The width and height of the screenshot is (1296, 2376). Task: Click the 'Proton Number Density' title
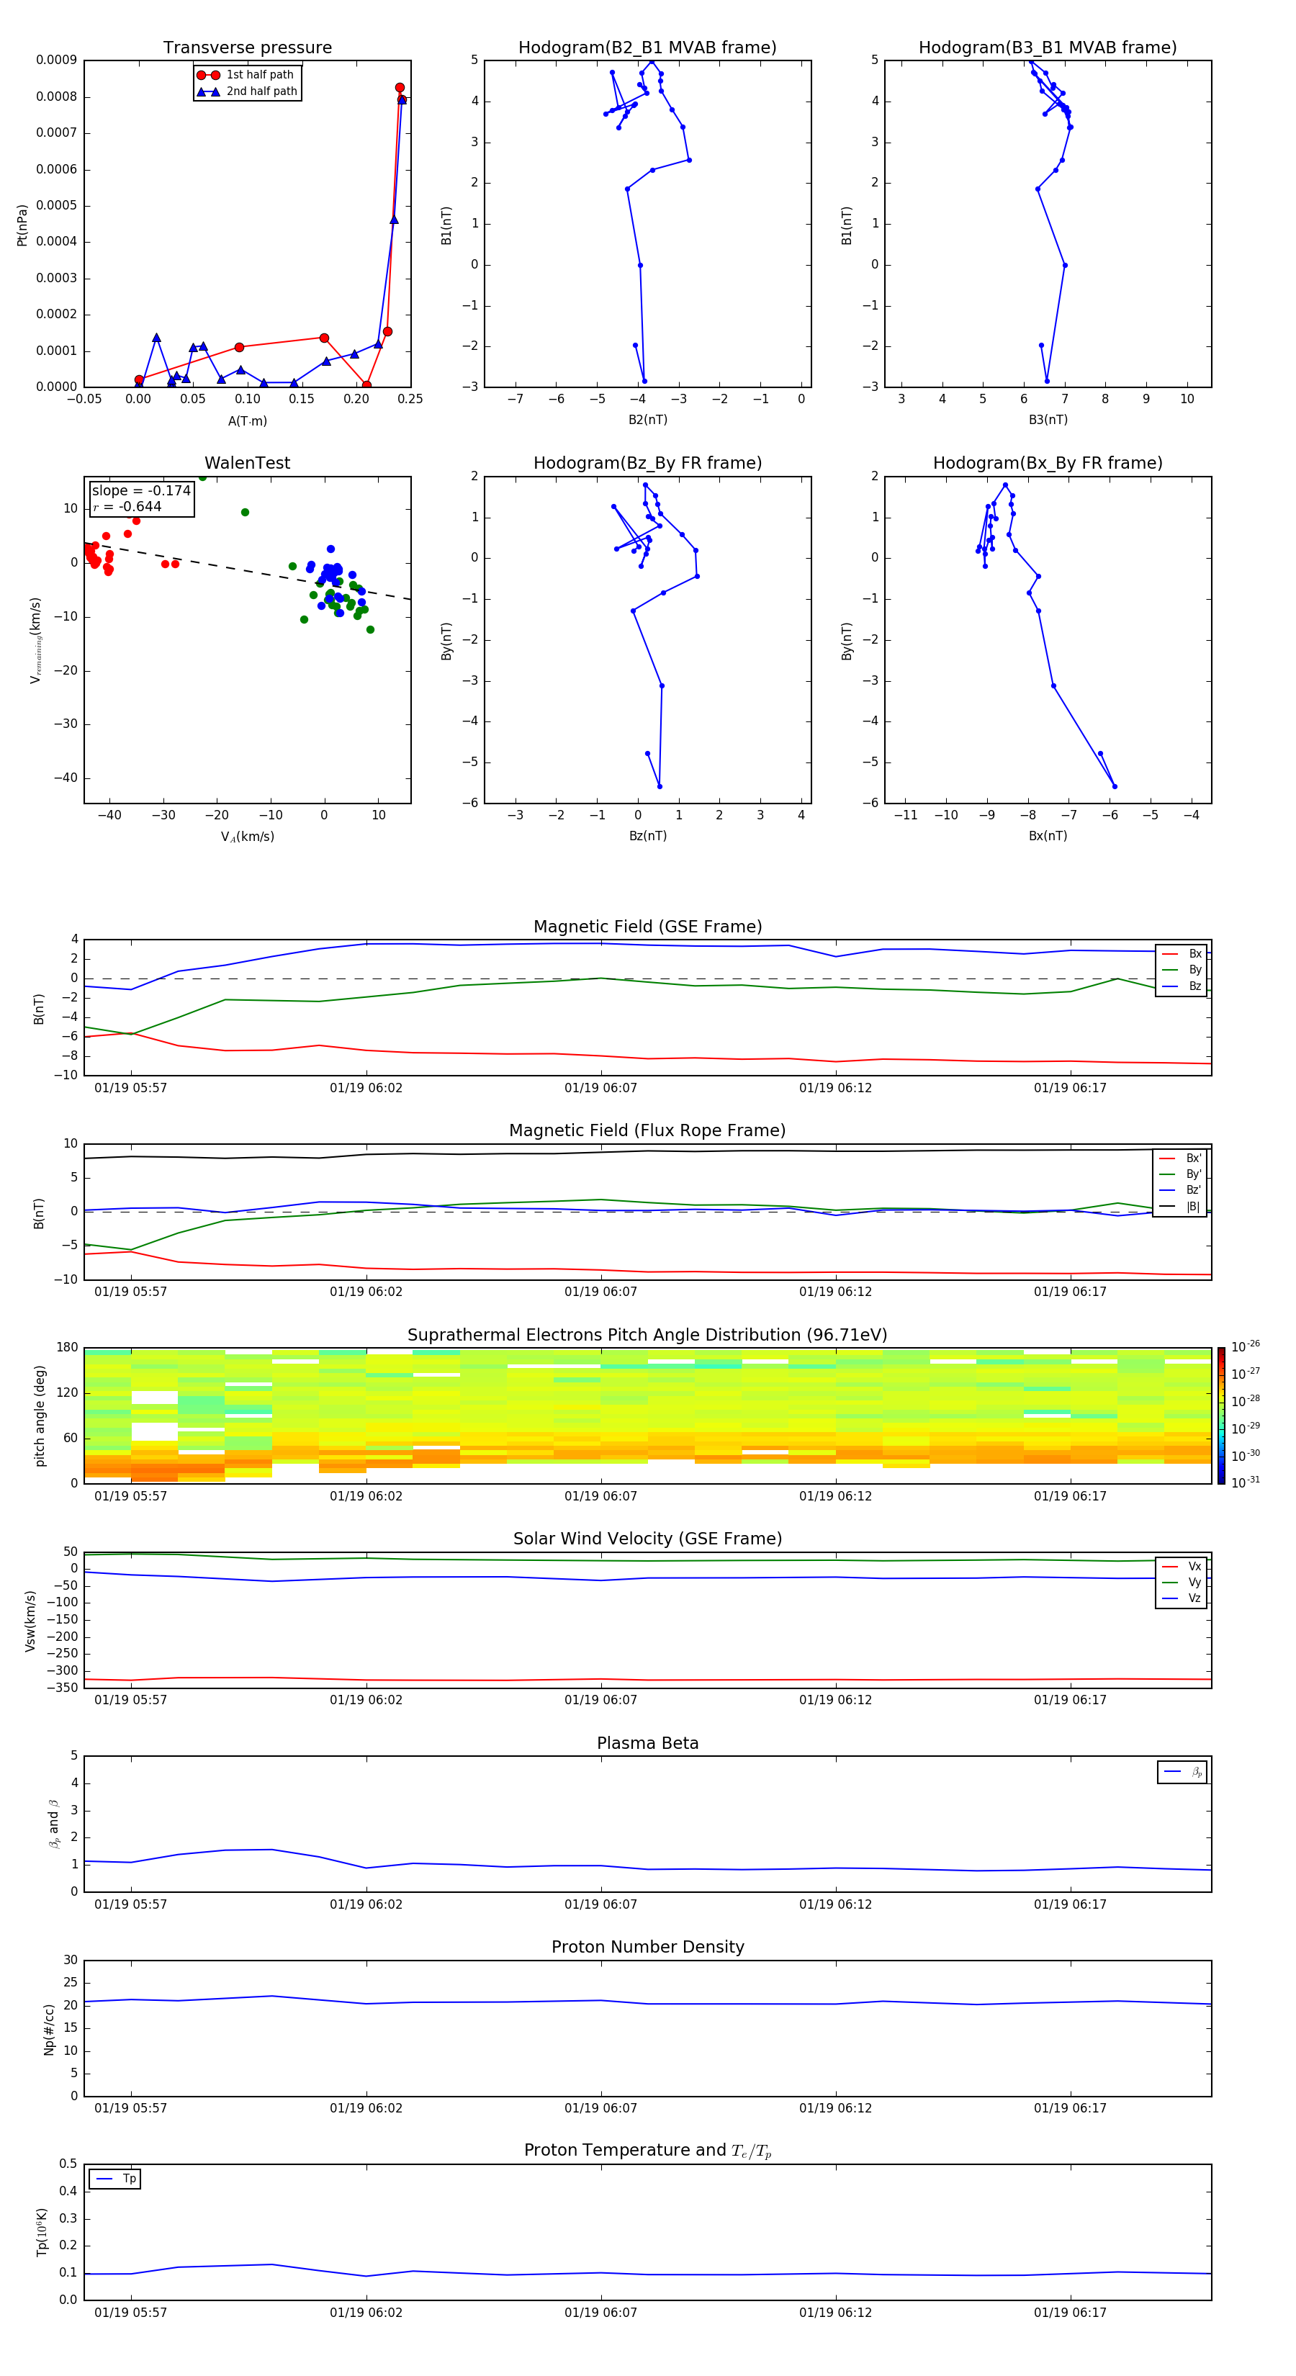647,1948
